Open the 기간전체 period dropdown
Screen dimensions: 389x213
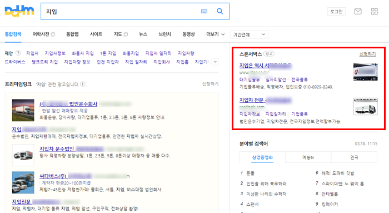(249, 34)
